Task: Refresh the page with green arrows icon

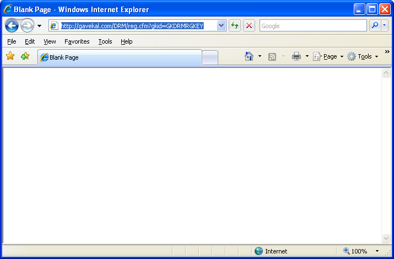Action: (235, 25)
